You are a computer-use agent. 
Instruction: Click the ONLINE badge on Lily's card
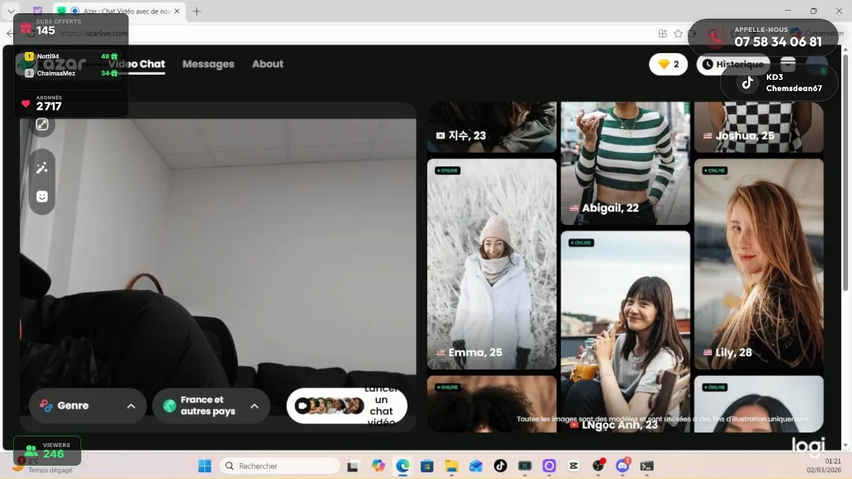(715, 171)
